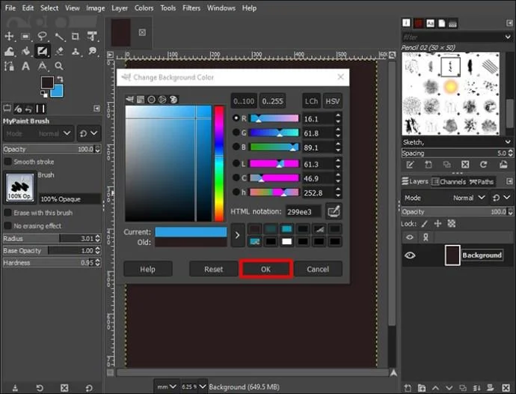The height and width of the screenshot is (394, 516).
Task: Open the paint Mode Normal dropdown in tool options
Action: [x=38, y=133]
